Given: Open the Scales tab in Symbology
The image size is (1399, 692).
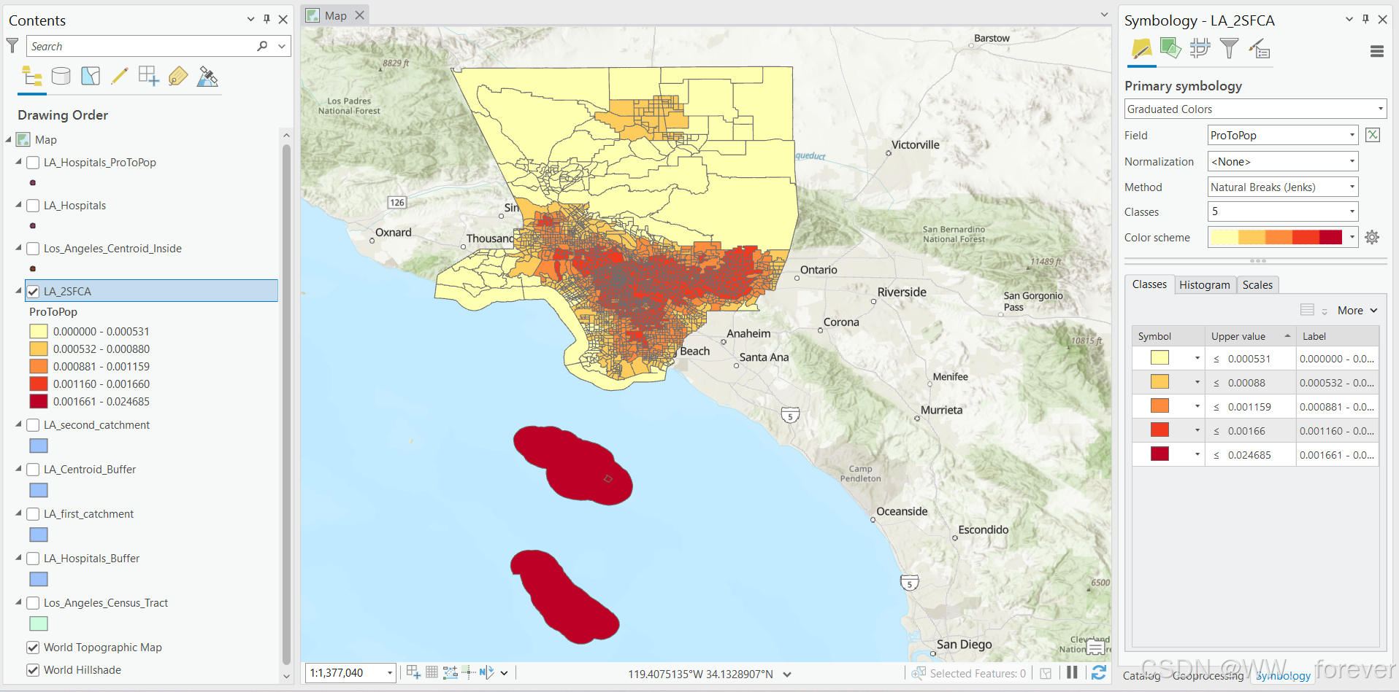Looking at the screenshot, I should click(x=1257, y=284).
